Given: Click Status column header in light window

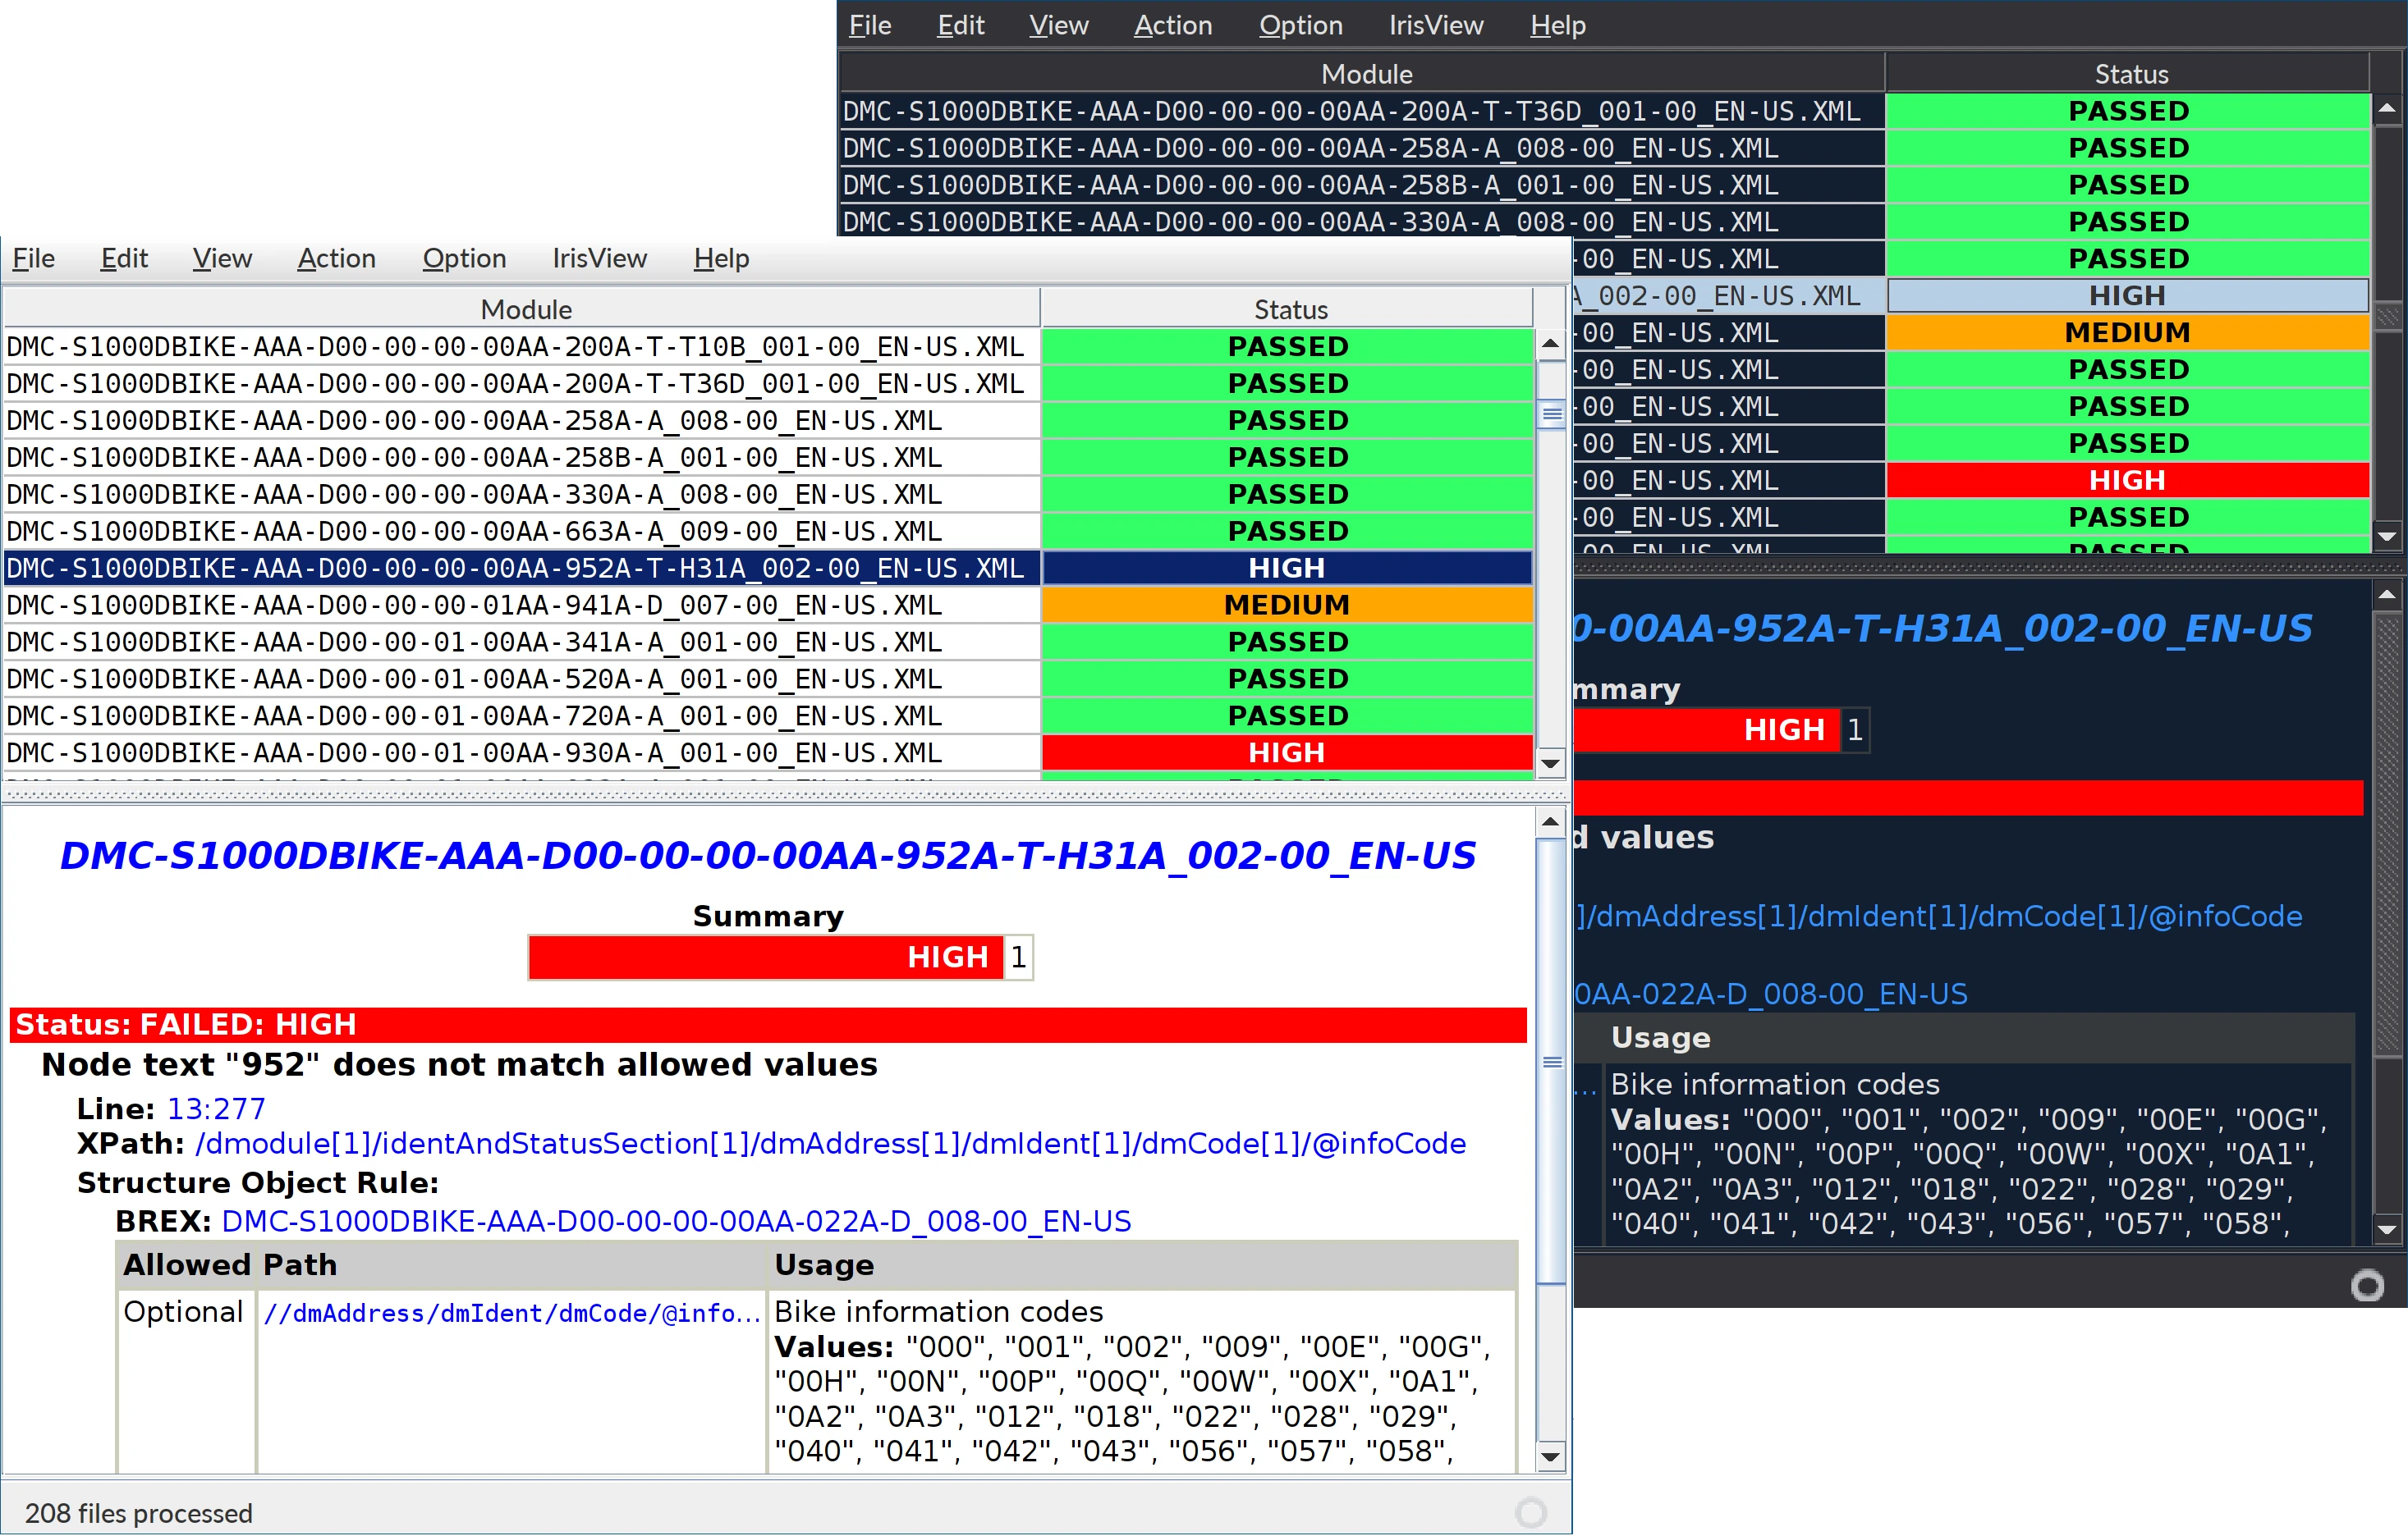Looking at the screenshot, I should pyautogui.click(x=1289, y=310).
